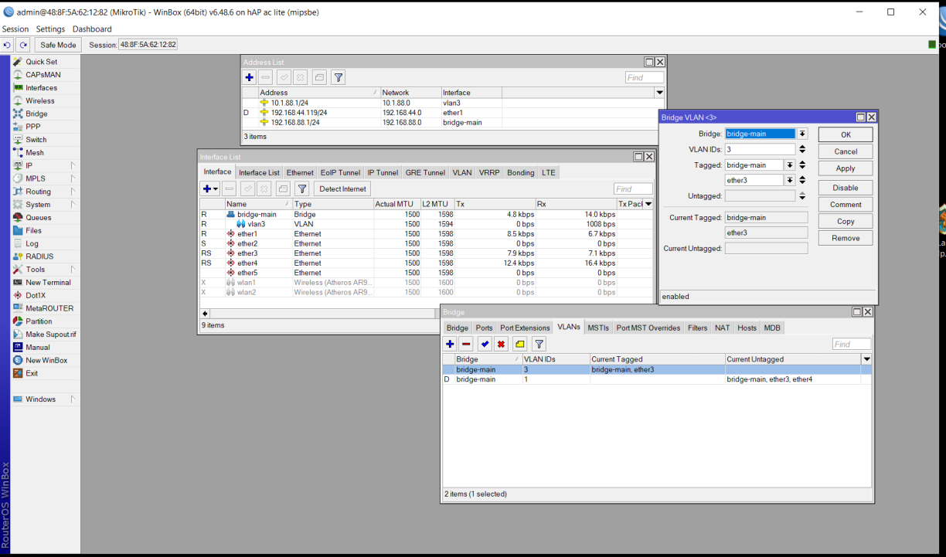Select ether4 row in Interface List
The height and width of the screenshot is (557, 946).
click(x=427, y=263)
